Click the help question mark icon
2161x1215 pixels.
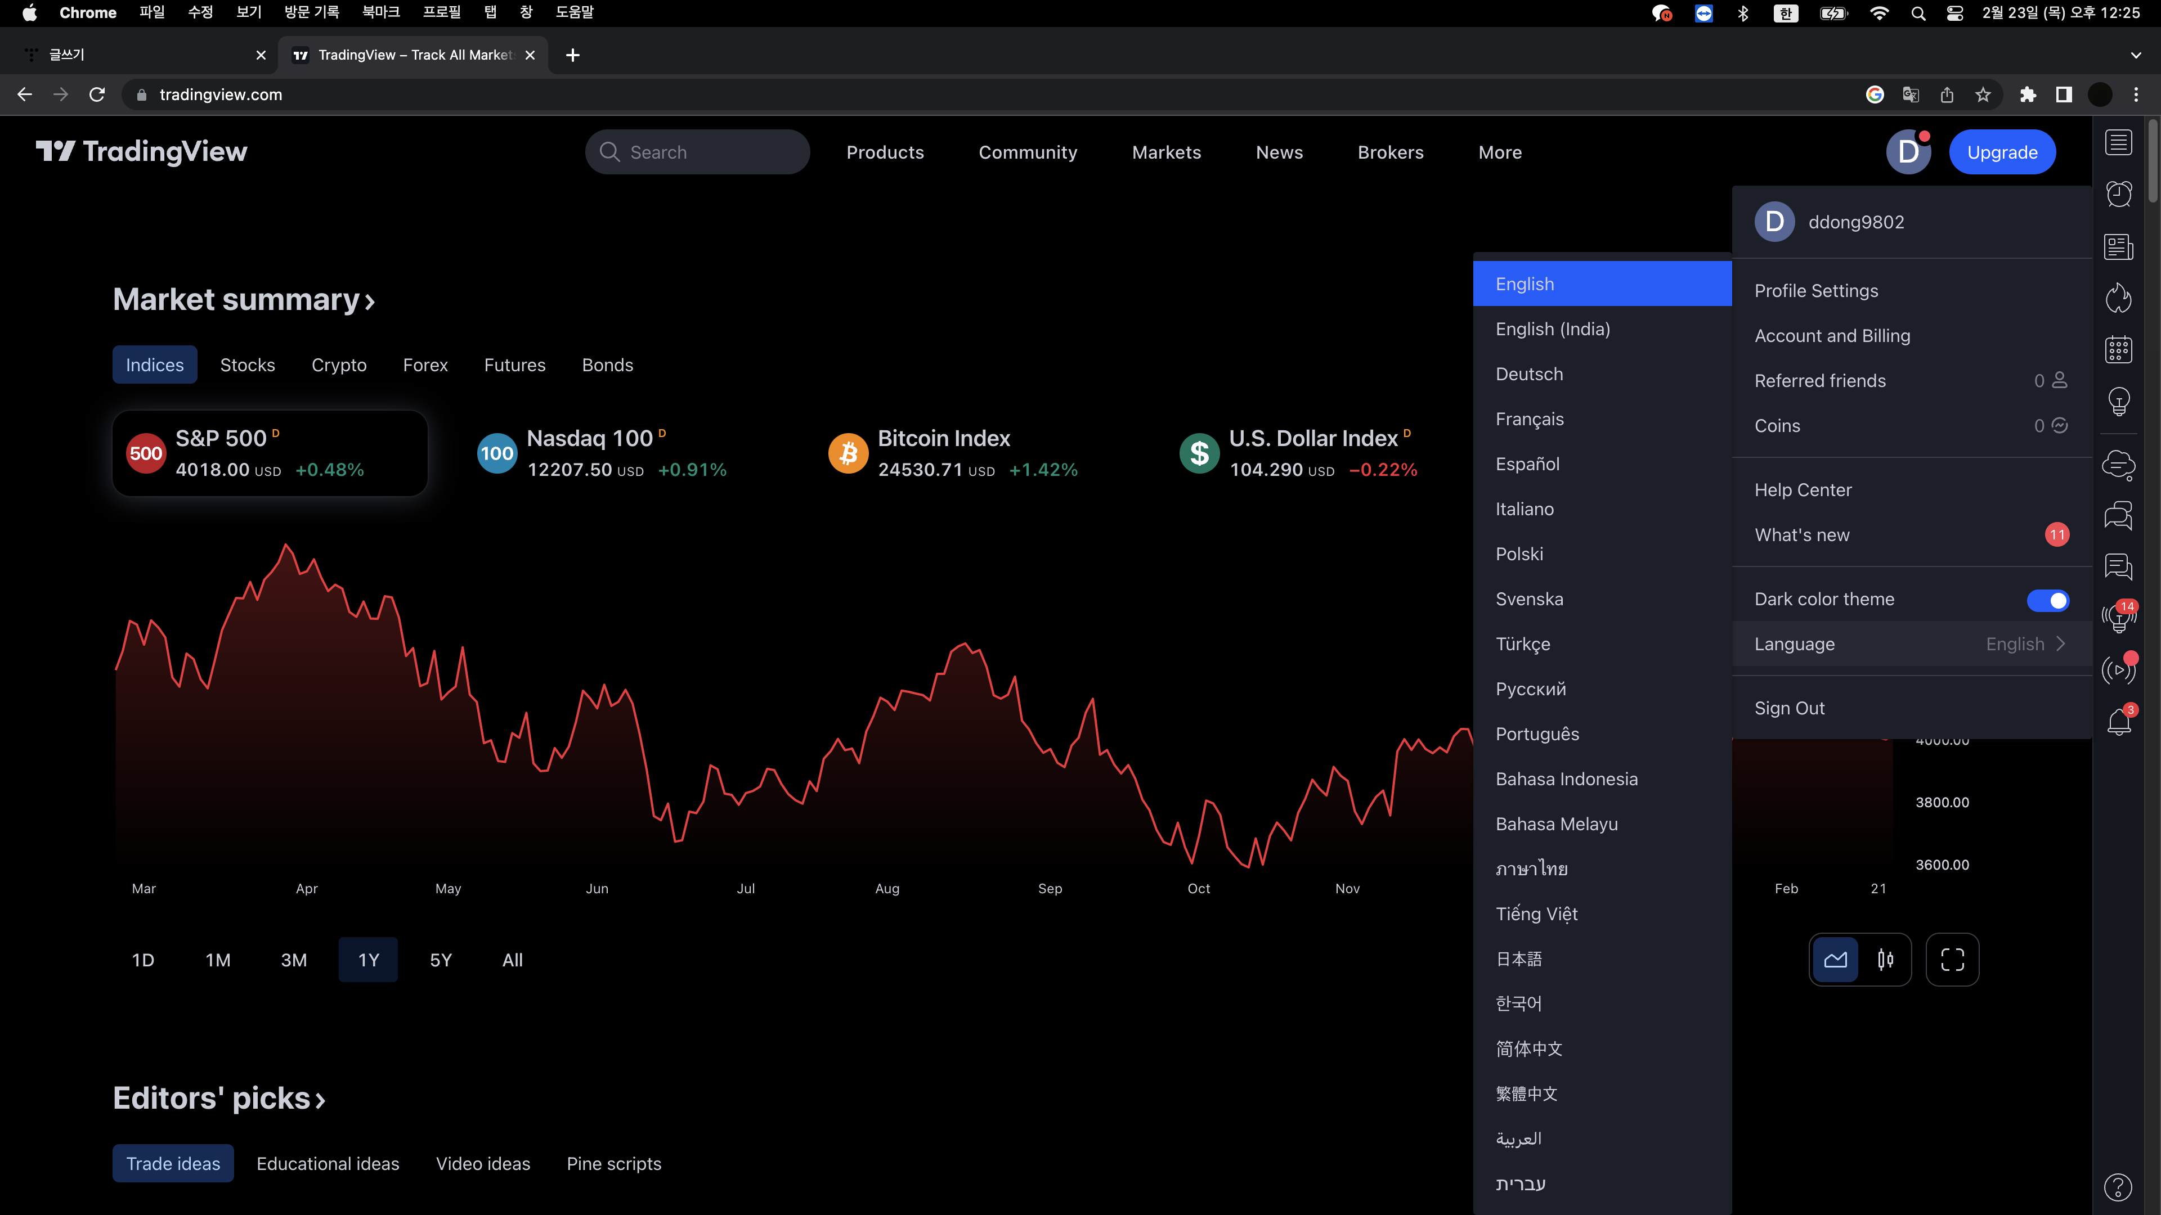(2118, 1186)
